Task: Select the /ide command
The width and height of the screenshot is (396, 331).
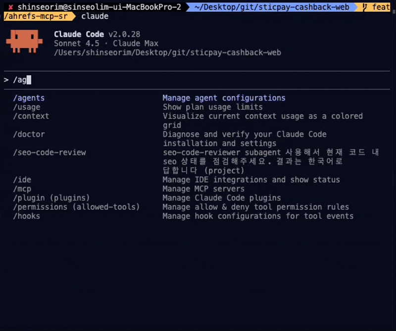Action: (x=22, y=180)
